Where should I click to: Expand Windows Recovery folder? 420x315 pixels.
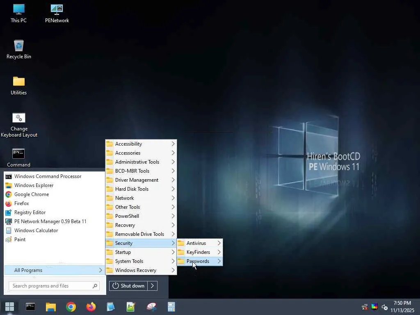coord(141,270)
